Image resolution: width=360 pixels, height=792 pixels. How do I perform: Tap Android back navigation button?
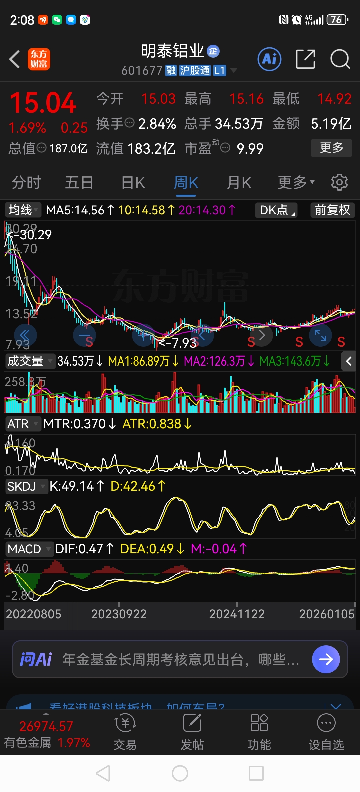pyautogui.click(x=103, y=773)
